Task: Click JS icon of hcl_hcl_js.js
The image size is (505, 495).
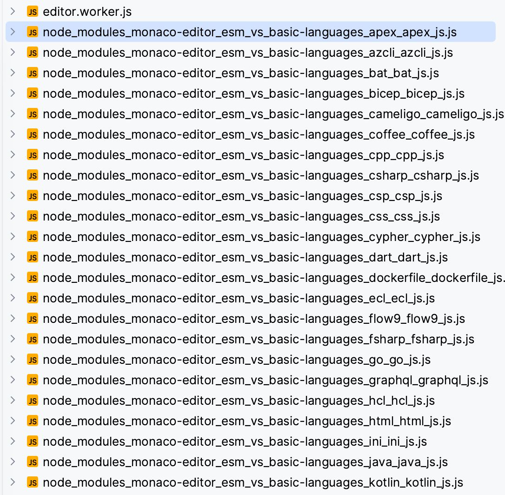Action: click(33, 400)
